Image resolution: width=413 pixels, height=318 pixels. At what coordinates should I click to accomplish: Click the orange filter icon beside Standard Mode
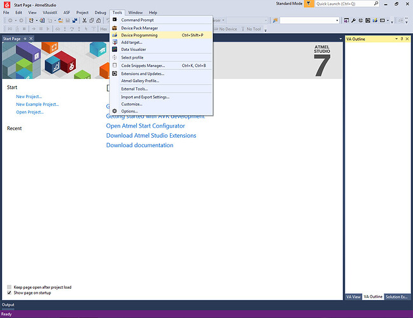pos(309,4)
